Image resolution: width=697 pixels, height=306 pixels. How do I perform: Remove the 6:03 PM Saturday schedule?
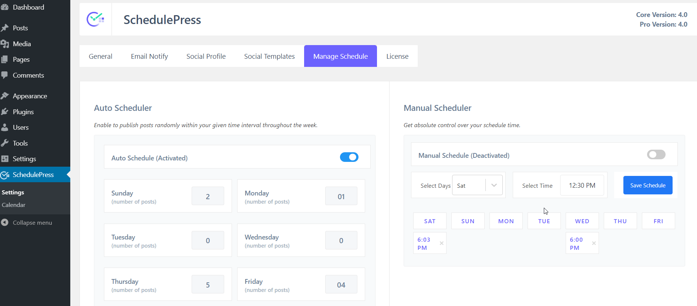(x=441, y=243)
